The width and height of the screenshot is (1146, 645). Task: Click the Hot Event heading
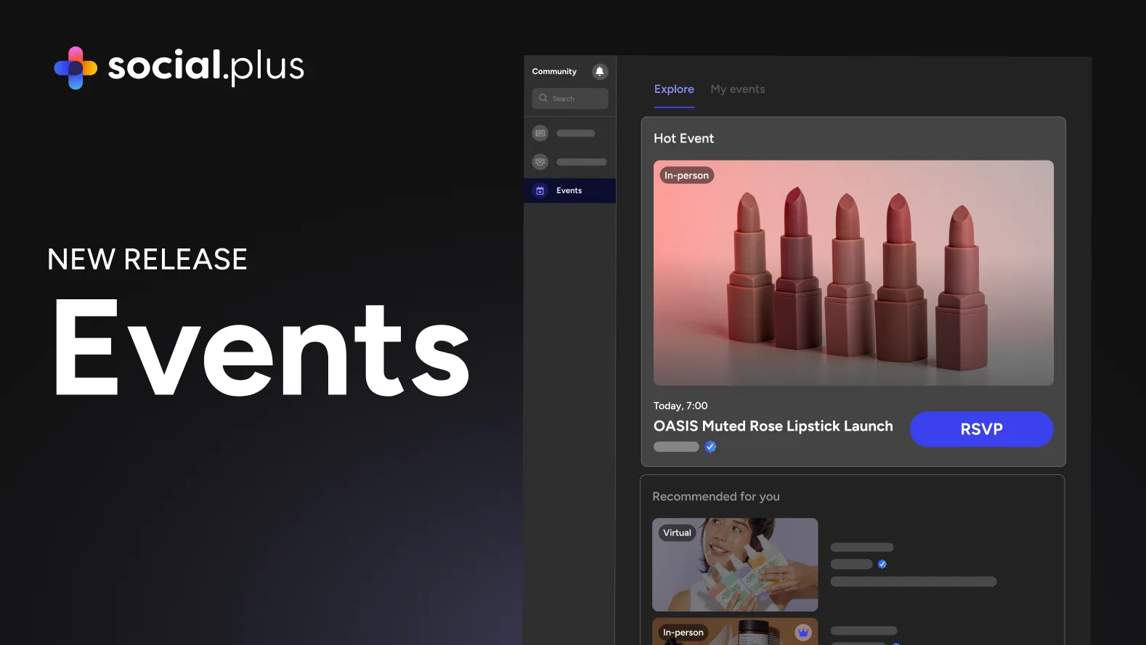(683, 139)
